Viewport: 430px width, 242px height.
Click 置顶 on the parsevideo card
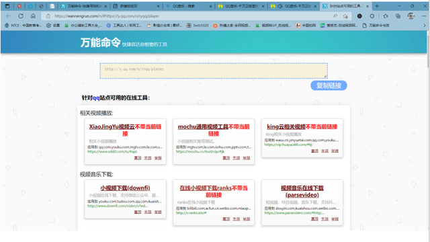pyautogui.click(x=314, y=219)
